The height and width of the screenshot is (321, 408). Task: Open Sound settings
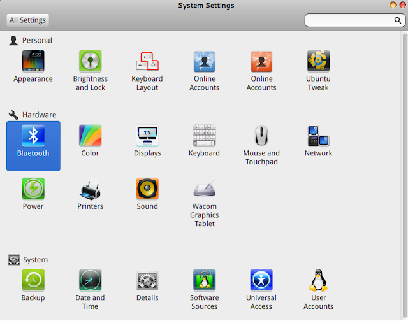(147, 194)
